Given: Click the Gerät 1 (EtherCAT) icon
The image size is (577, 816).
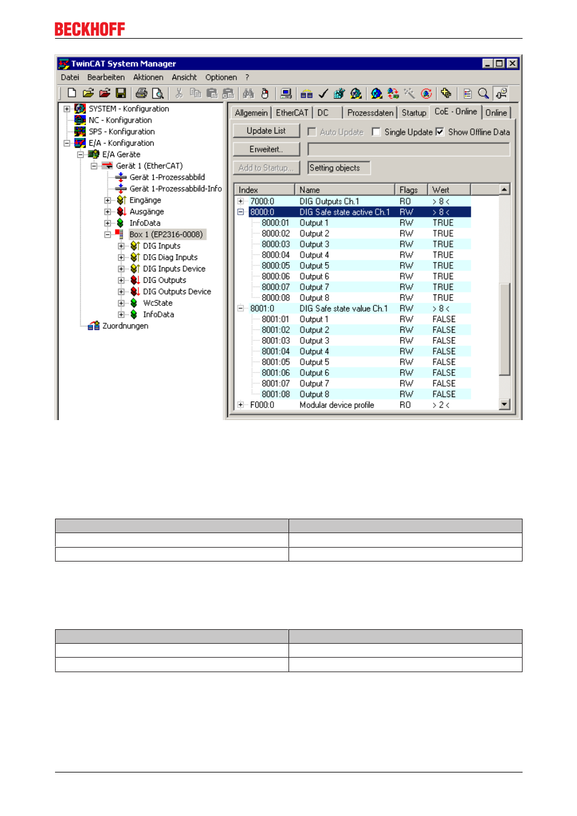Looking at the screenshot, I should 107,166.
